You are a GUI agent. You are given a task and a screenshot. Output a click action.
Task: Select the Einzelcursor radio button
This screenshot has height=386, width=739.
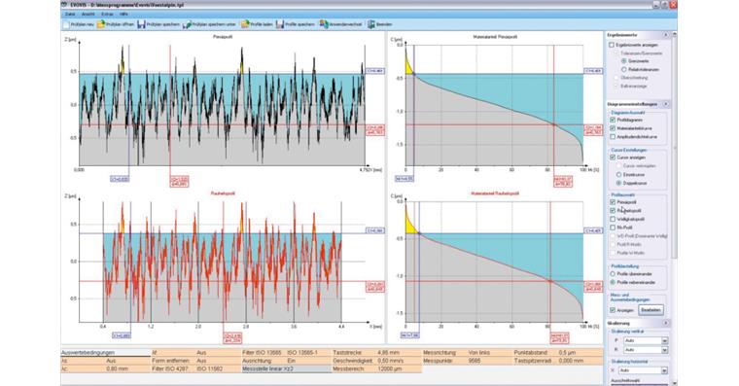click(618, 174)
